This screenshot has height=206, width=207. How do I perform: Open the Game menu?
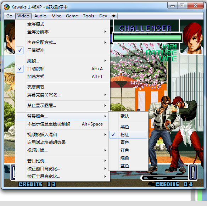tap(72, 16)
